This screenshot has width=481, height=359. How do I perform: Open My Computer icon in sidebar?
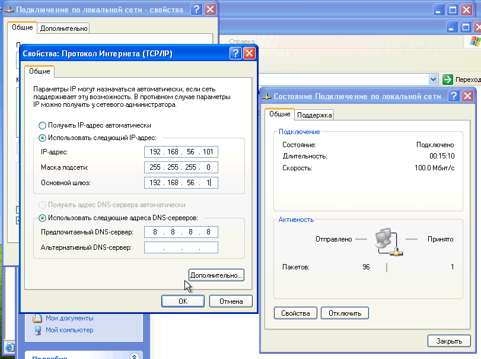[37, 331]
